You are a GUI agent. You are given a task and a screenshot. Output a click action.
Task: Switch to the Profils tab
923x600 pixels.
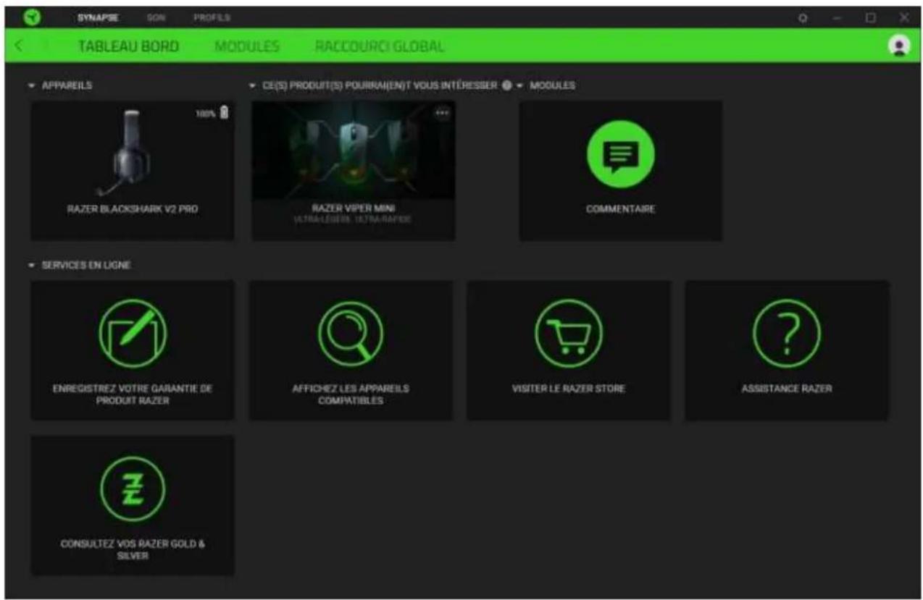tap(212, 17)
